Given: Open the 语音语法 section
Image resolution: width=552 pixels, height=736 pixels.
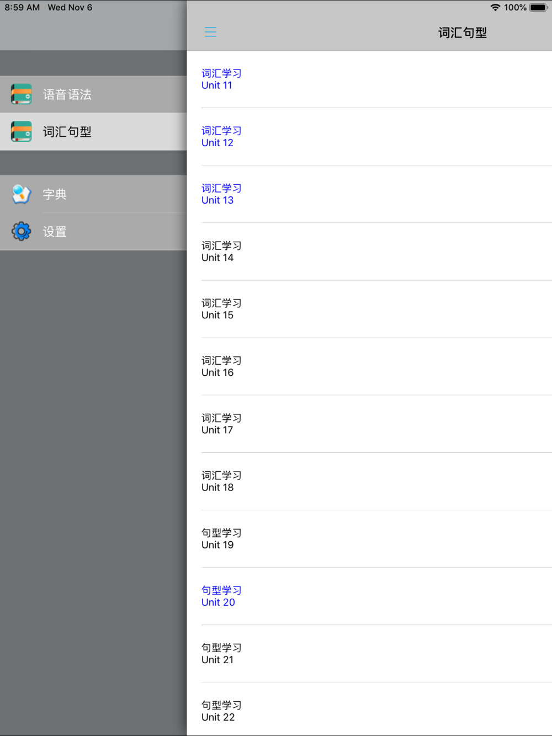Looking at the screenshot, I should pos(93,94).
